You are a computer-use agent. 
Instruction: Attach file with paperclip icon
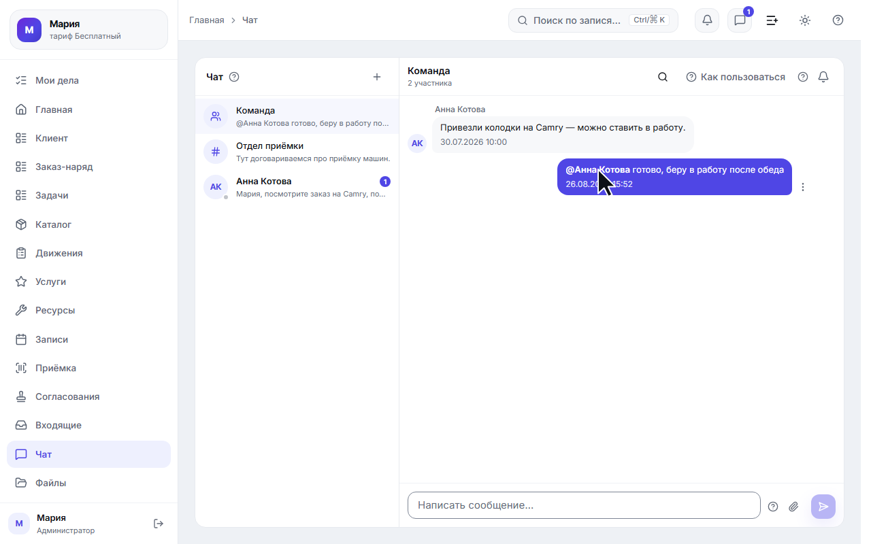point(793,507)
